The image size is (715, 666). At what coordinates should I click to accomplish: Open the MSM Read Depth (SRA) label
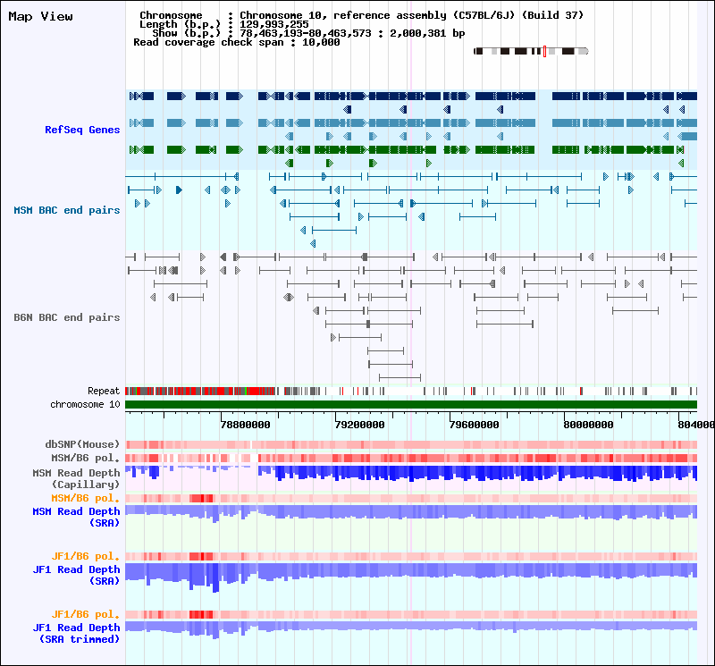(x=76, y=518)
